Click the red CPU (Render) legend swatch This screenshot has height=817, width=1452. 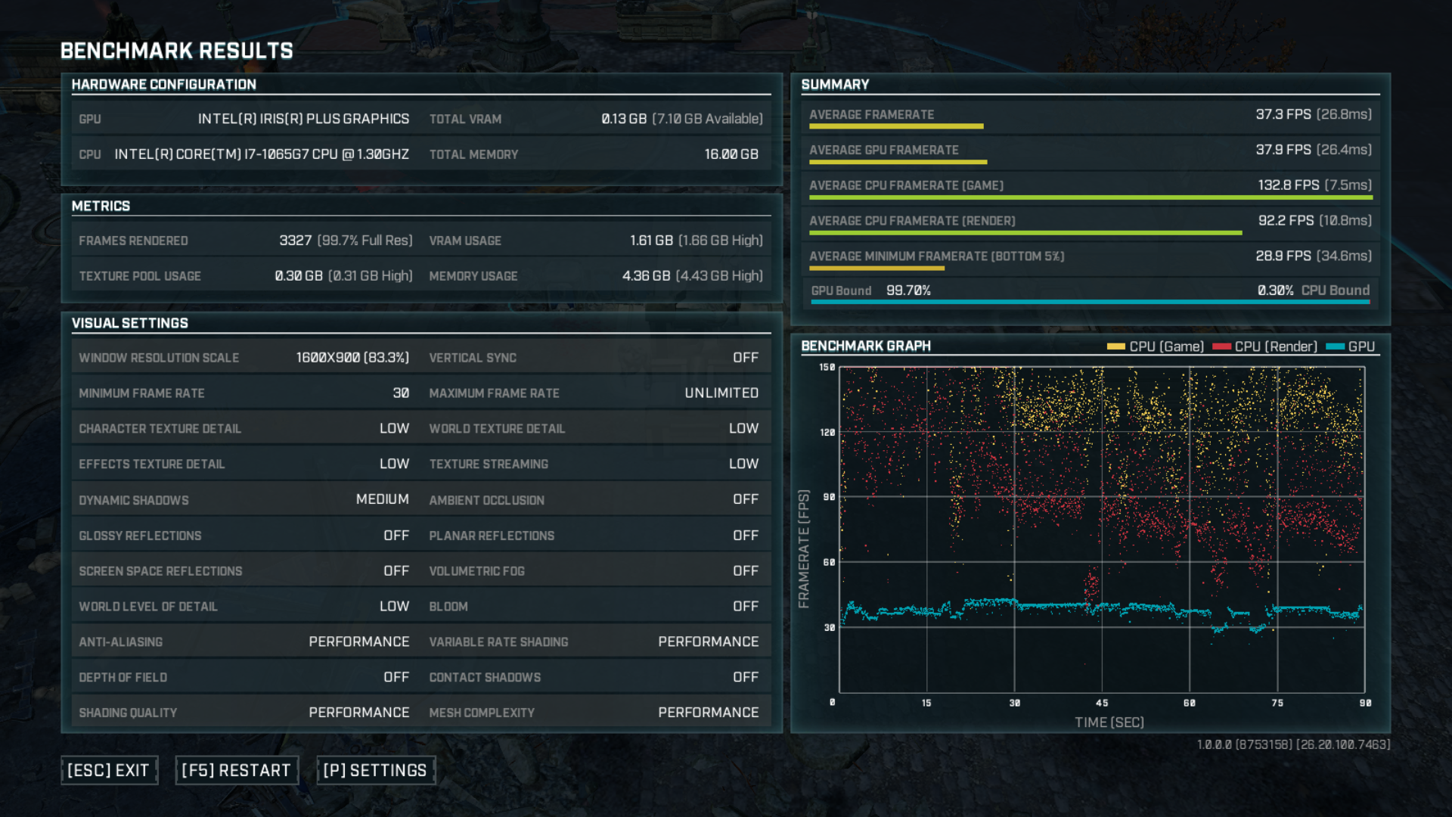tap(1221, 346)
